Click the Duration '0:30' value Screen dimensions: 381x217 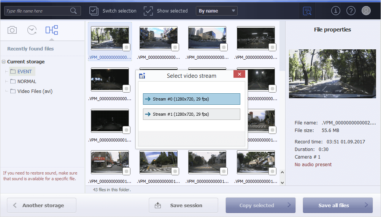coord(324,149)
